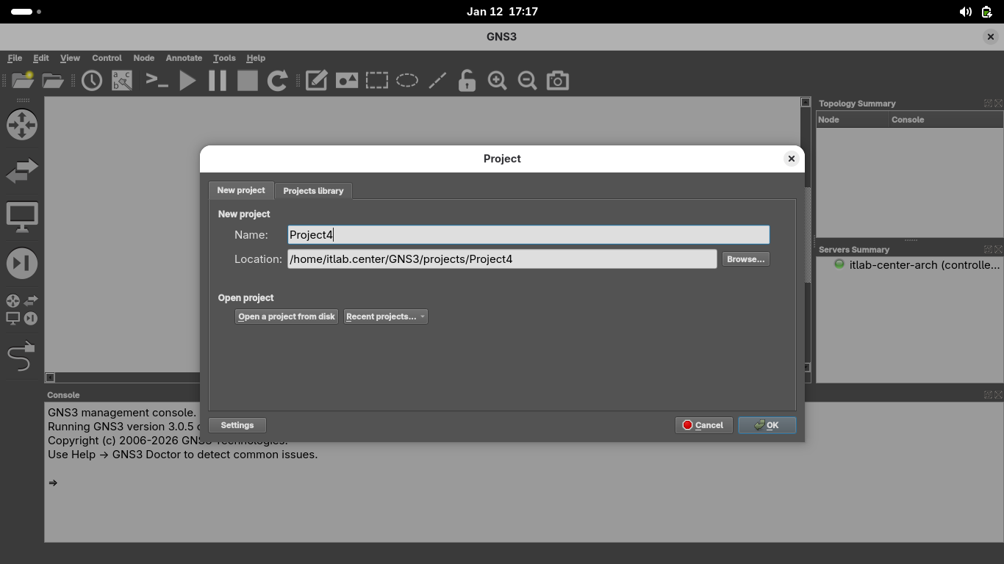Viewport: 1004px width, 564px height.
Task: Click the Start all nodes play icon
Action: tap(187, 81)
